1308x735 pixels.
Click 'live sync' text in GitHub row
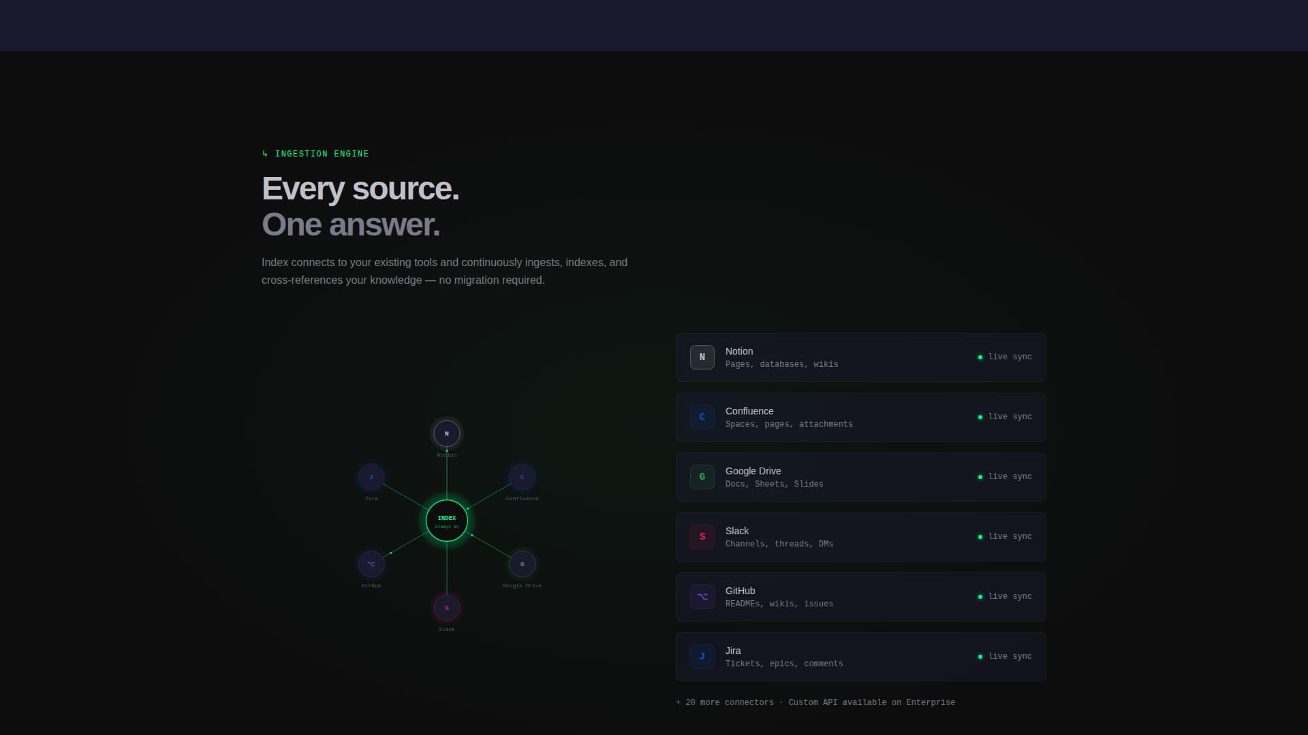tap(1010, 596)
